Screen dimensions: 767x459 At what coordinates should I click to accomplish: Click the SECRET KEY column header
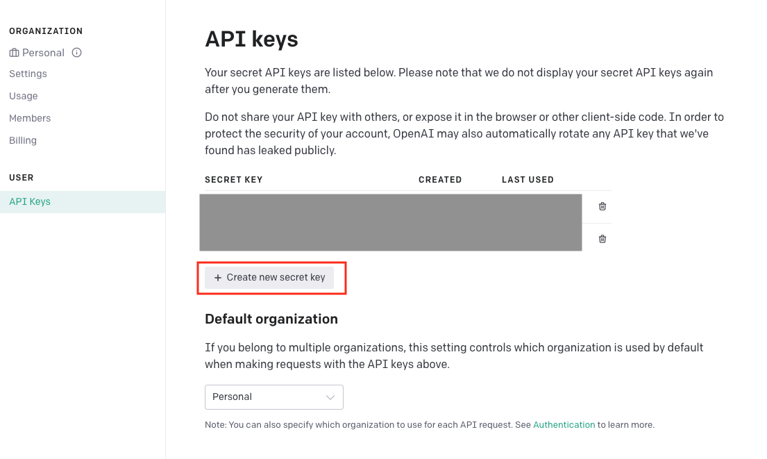[x=234, y=180]
